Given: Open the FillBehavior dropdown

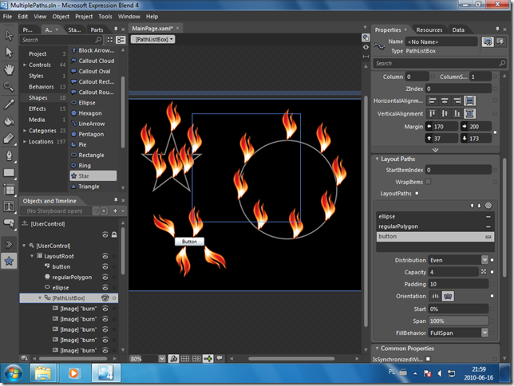Looking at the screenshot, I should pos(484,333).
